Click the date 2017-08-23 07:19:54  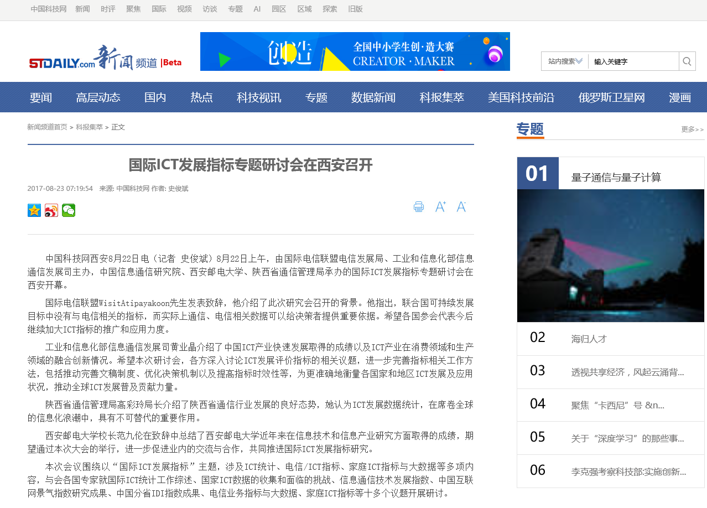click(60, 189)
